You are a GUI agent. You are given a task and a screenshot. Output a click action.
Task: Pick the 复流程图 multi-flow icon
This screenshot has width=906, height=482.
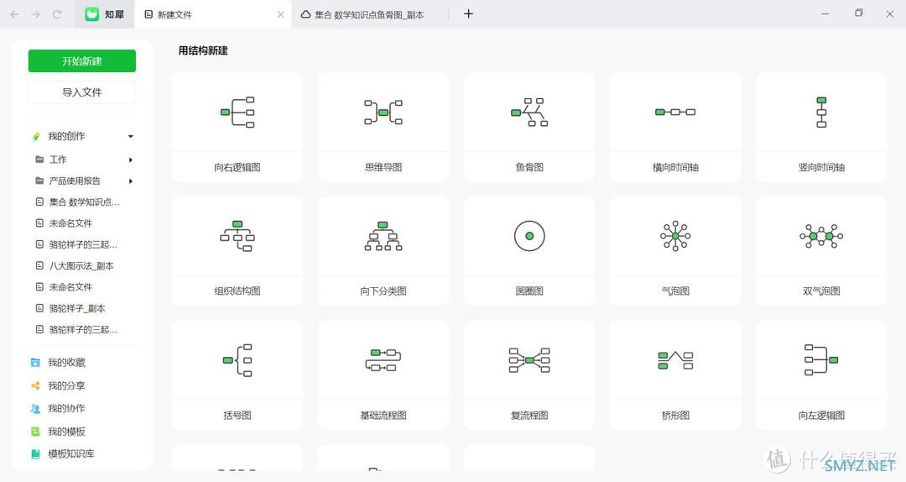[529, 360]
